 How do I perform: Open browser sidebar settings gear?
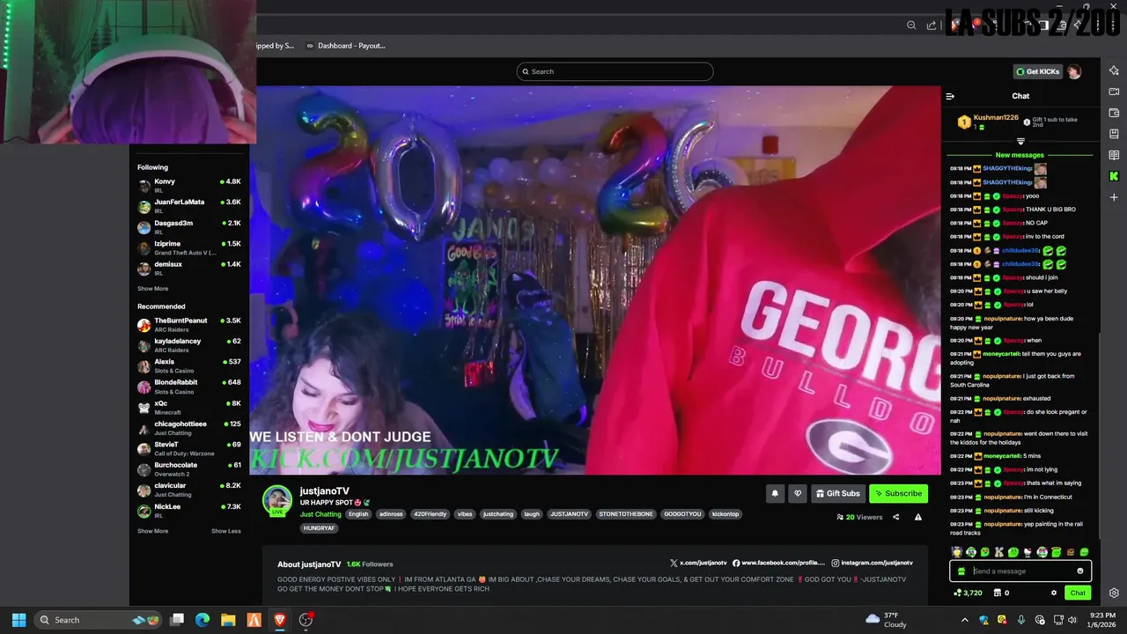point(1114,593)
